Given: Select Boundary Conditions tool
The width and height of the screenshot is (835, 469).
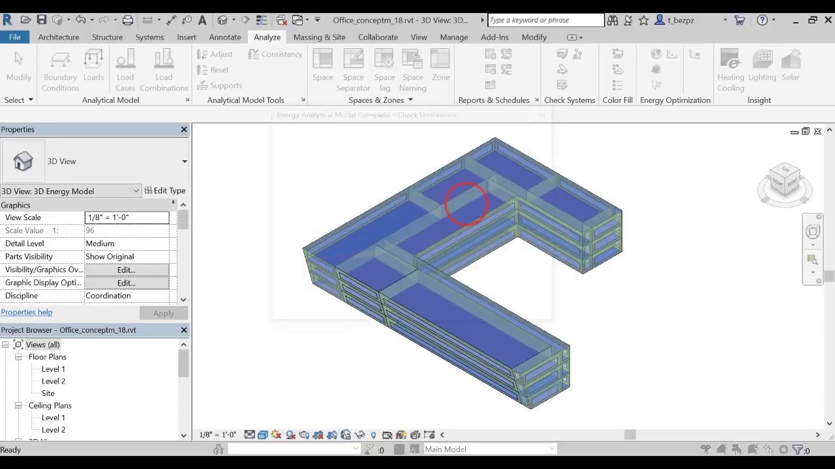Looking at the screenshot, I should (60, 70).
